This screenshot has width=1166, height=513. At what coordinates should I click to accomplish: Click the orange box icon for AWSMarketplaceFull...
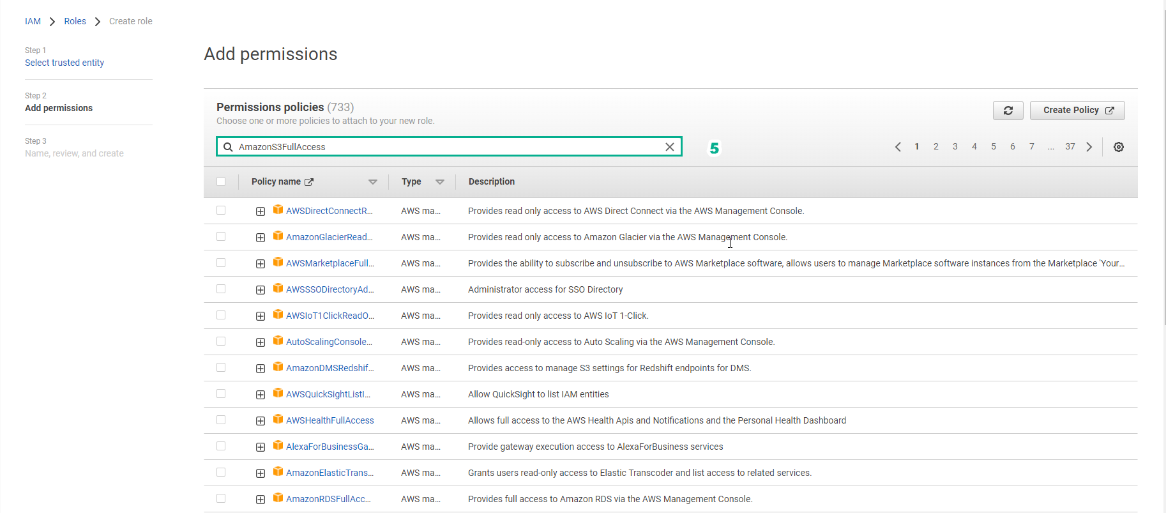[278, 262]
